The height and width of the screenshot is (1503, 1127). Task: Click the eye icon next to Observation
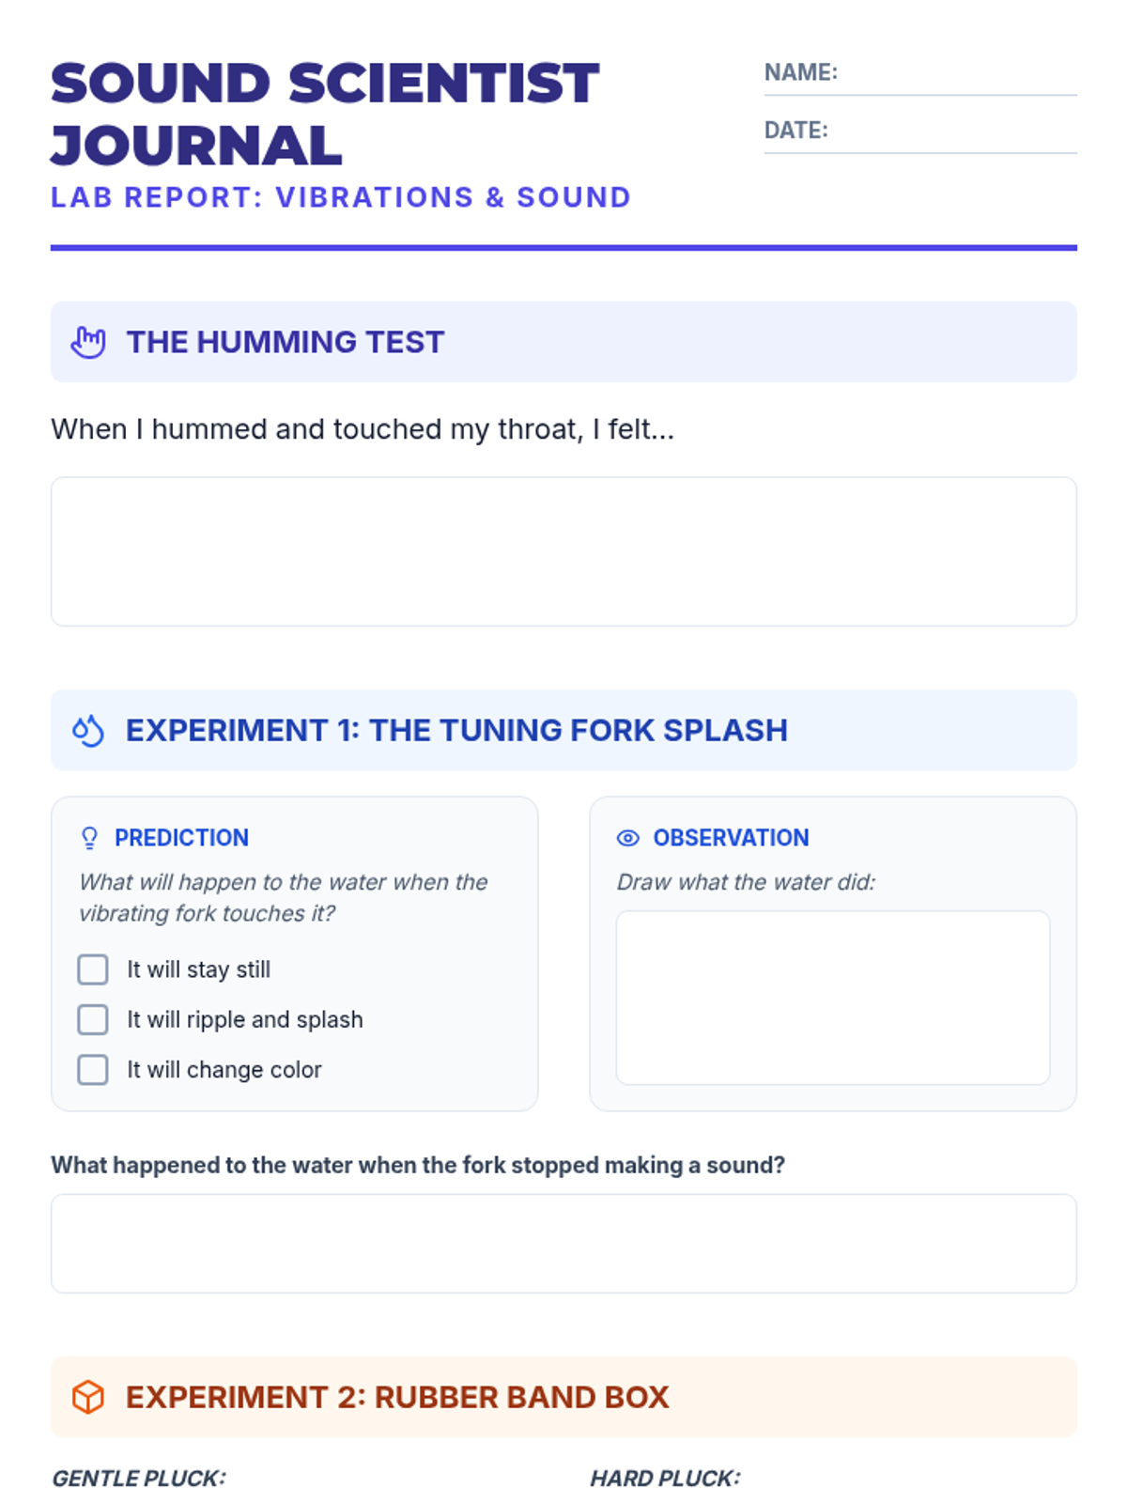pos(627,838)
